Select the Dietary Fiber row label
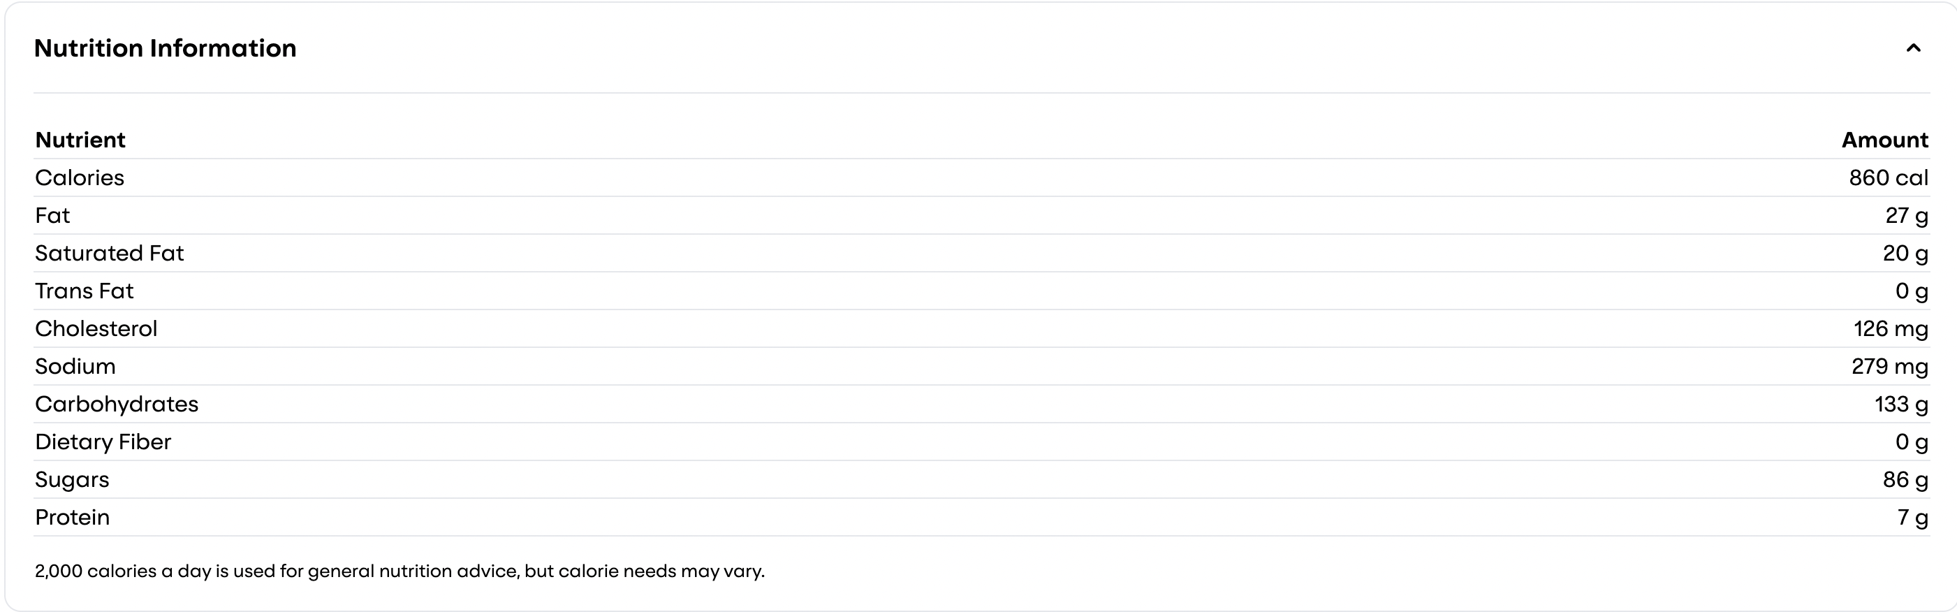1957x612 pixels. (x=103, y=442)
